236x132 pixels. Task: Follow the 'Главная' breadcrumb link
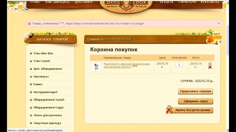[94, 39]
